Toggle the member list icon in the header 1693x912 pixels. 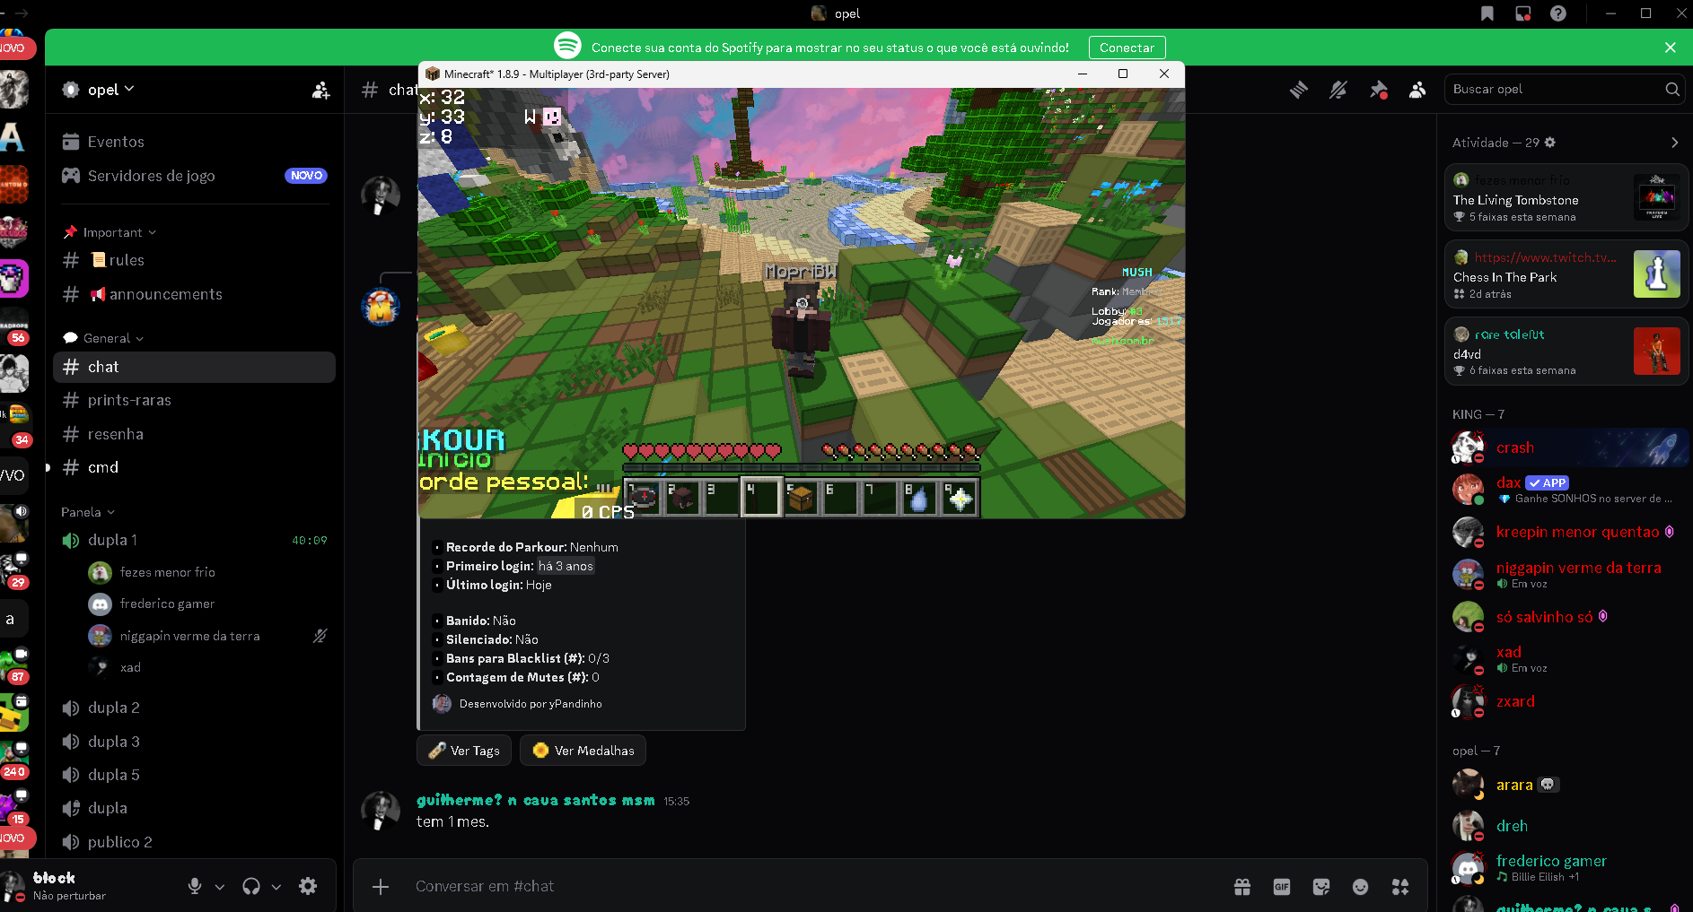[1417, 90]
